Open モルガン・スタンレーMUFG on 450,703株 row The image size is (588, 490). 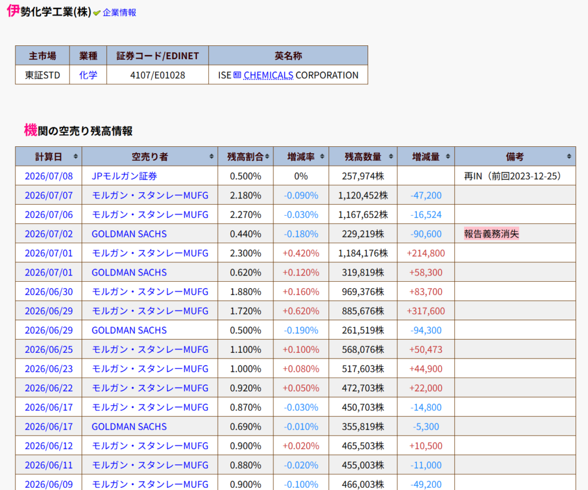click(150, 407)
